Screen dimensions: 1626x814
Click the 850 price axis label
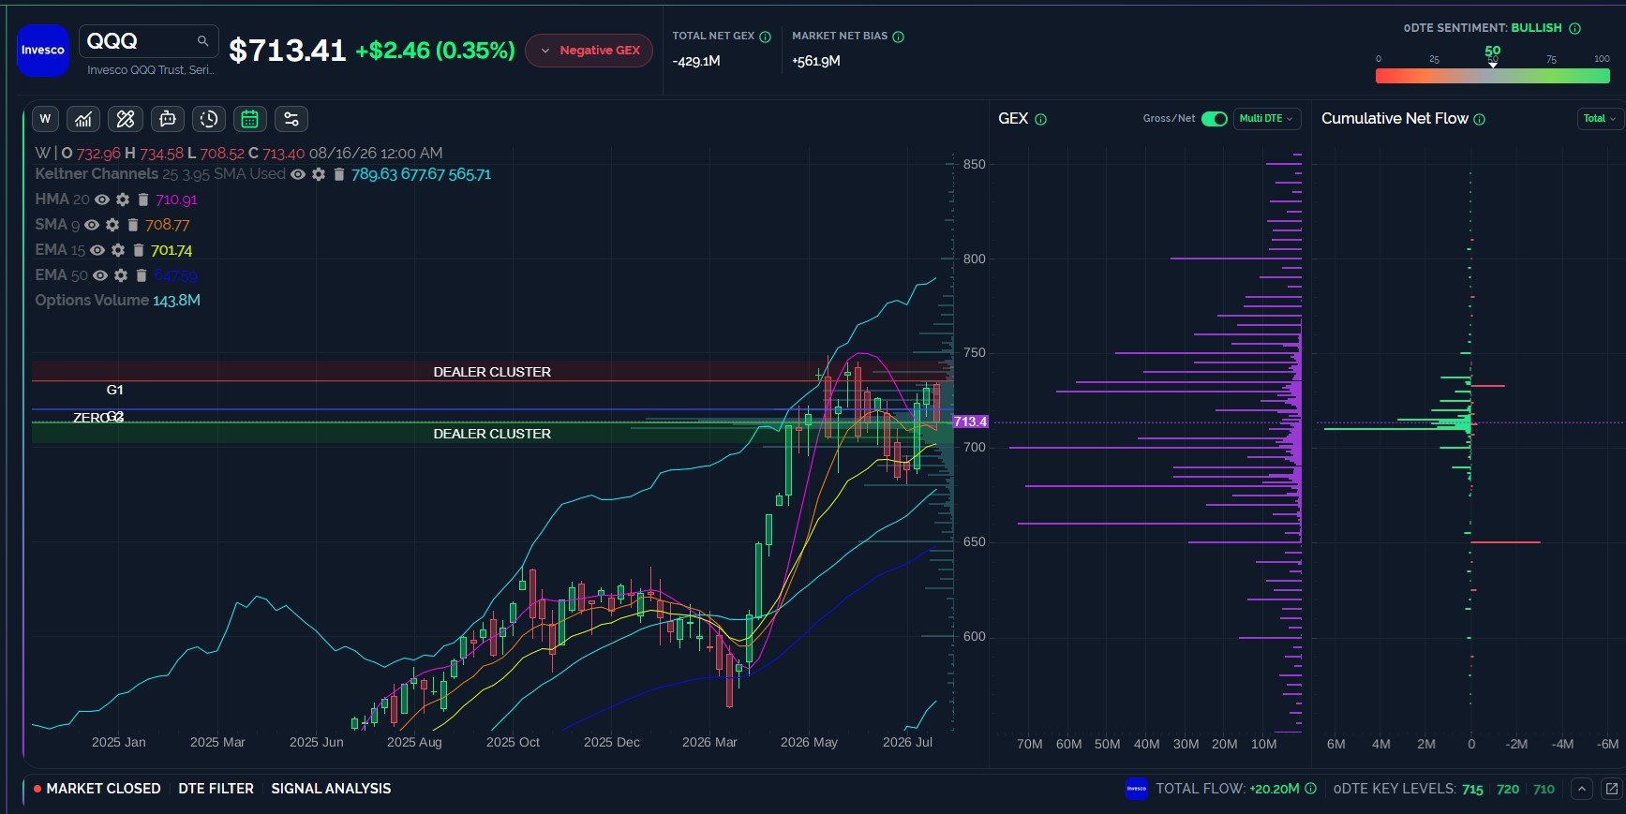(x=975, y=164)
